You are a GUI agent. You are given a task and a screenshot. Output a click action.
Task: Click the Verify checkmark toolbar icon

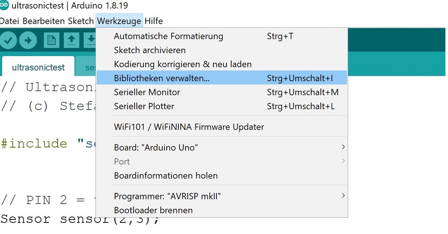8,40
